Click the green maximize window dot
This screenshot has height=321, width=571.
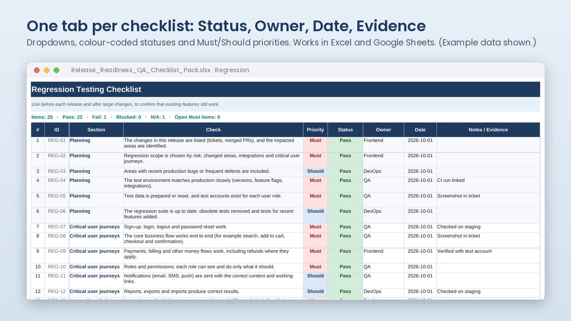pyautogui.click(x=56, y=70)
